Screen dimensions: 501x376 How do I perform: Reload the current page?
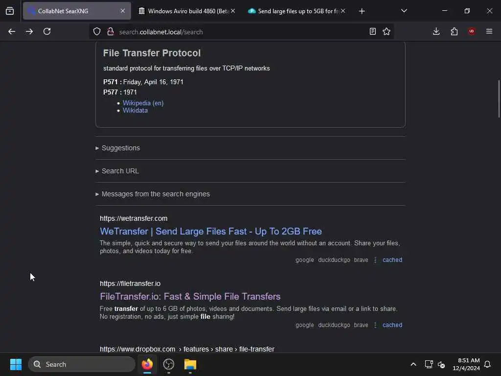tap(47, 31)
